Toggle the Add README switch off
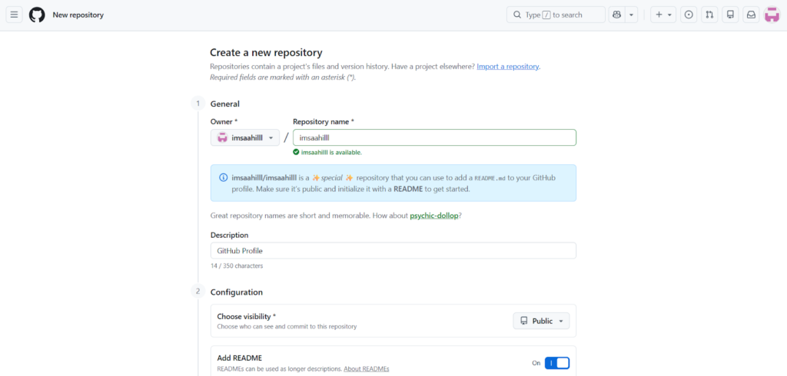 point(557,363)
